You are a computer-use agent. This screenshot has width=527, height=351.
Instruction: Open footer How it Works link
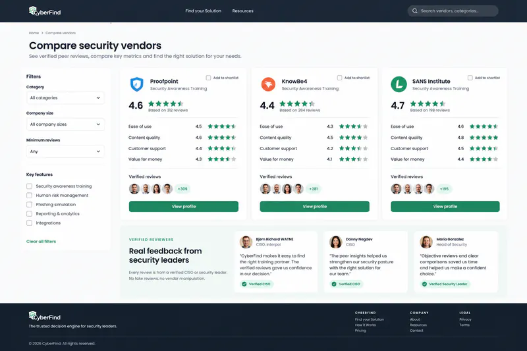pos(366,325)
